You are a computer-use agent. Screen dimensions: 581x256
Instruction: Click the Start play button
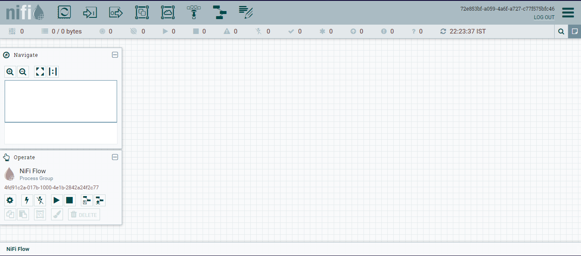tap(57, 200)
